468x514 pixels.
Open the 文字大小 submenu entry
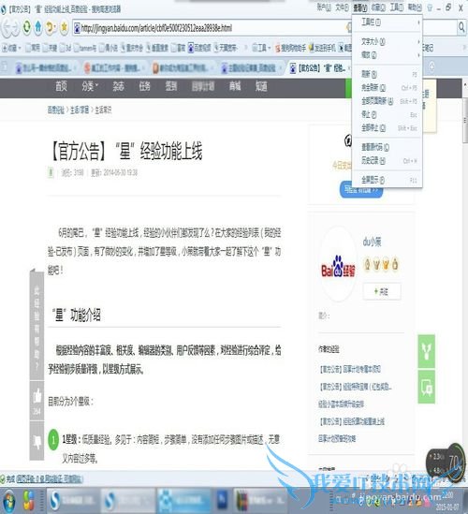click(x=388, y=42)
